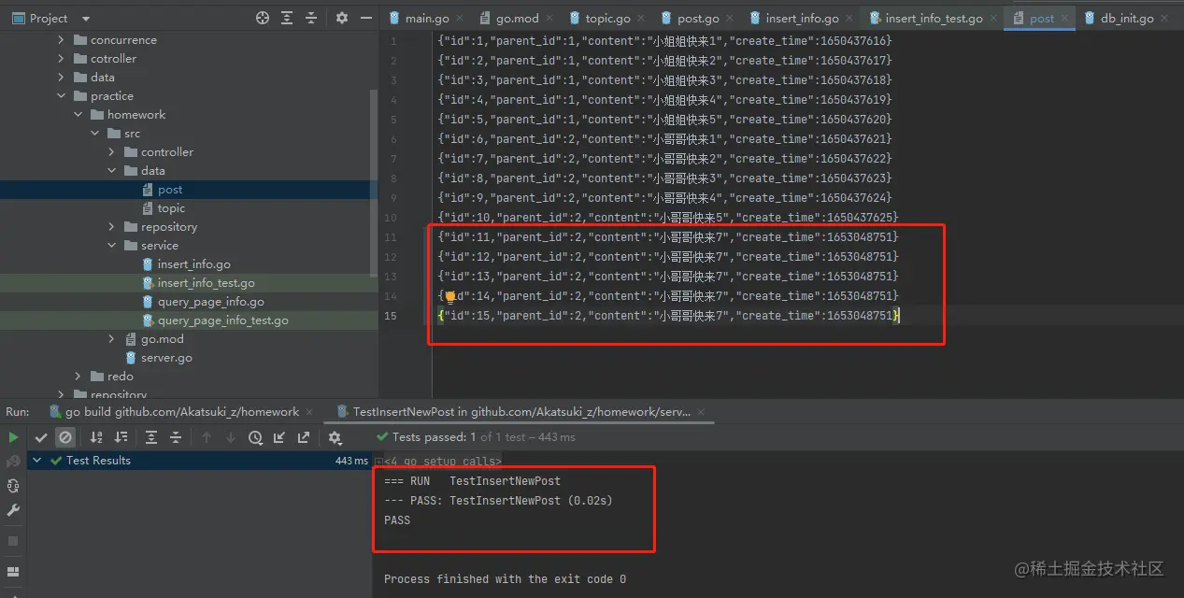Viewport: 1184px width, 598px height.
Task: Rerun tests with green play icon
Action: pos(13,437)
